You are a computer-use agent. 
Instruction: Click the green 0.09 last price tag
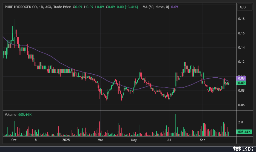pyautogui.click(x=242, y=83)
